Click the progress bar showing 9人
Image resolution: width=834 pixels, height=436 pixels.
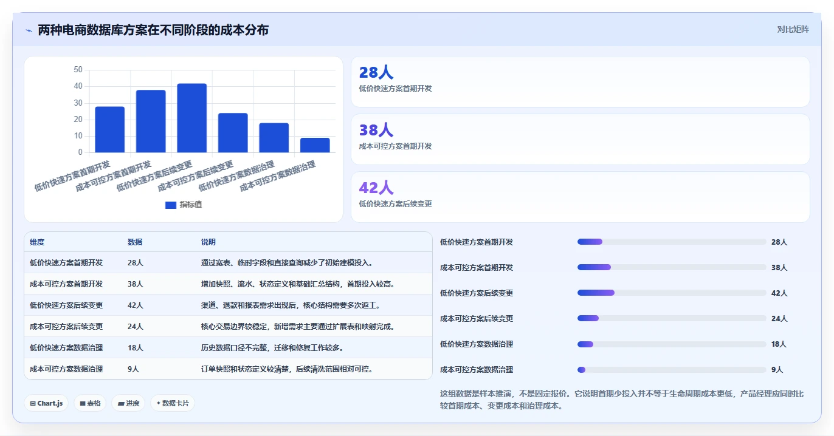coord(672,369)
